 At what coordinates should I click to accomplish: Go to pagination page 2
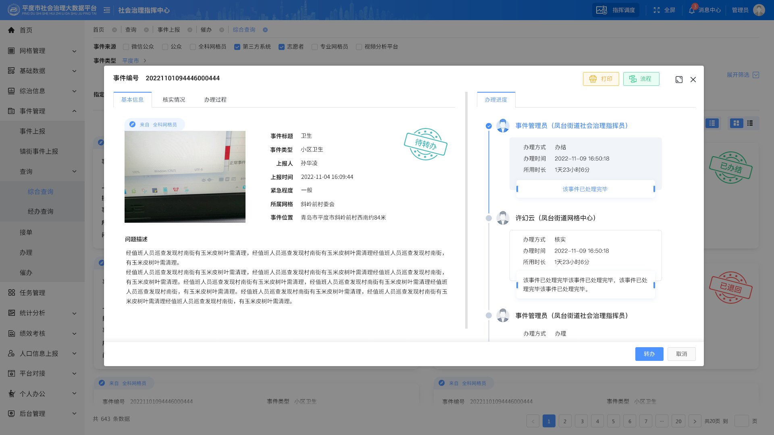[565, 421]
